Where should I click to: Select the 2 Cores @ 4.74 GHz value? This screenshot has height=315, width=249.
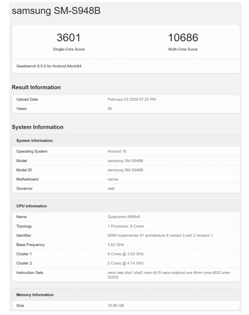126,263
